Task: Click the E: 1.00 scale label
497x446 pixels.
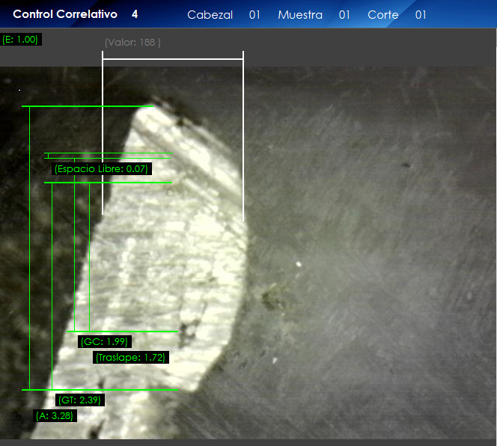Action: pyautogui.click(x=21, y=39)
